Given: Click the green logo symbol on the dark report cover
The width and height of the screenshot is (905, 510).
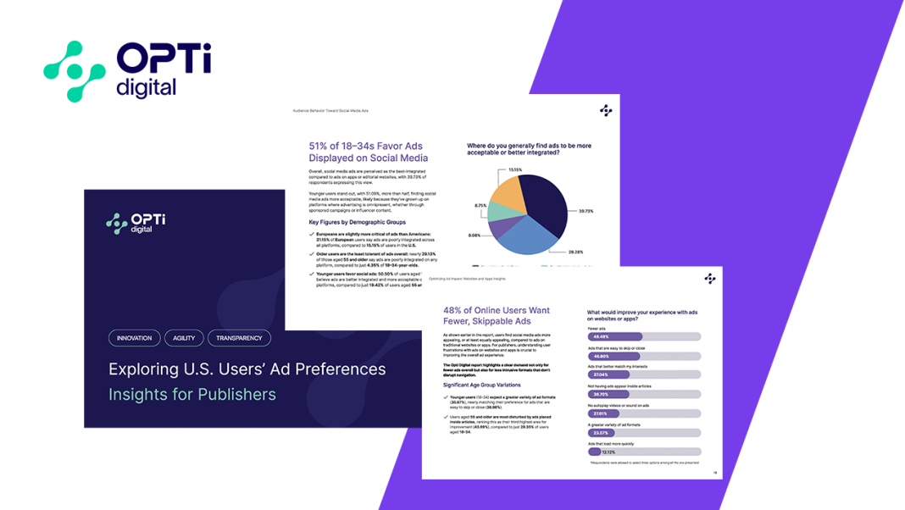Looking at the screenshot, I should pos(117,223).
